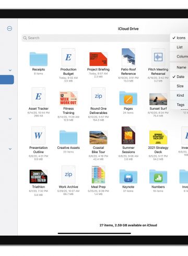Viewport: 188px width, 256px height.
Task: Sort files by Name
Action: (x=179, y=67)
